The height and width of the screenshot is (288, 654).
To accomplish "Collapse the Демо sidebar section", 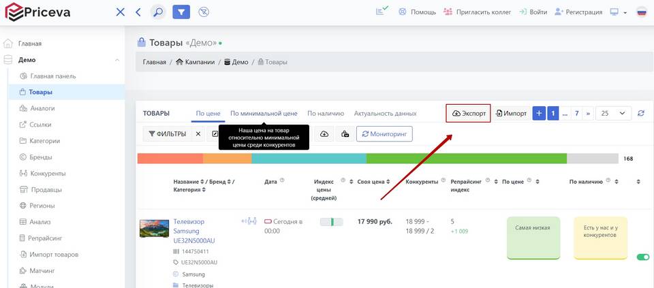I will (x=116, y=60).
